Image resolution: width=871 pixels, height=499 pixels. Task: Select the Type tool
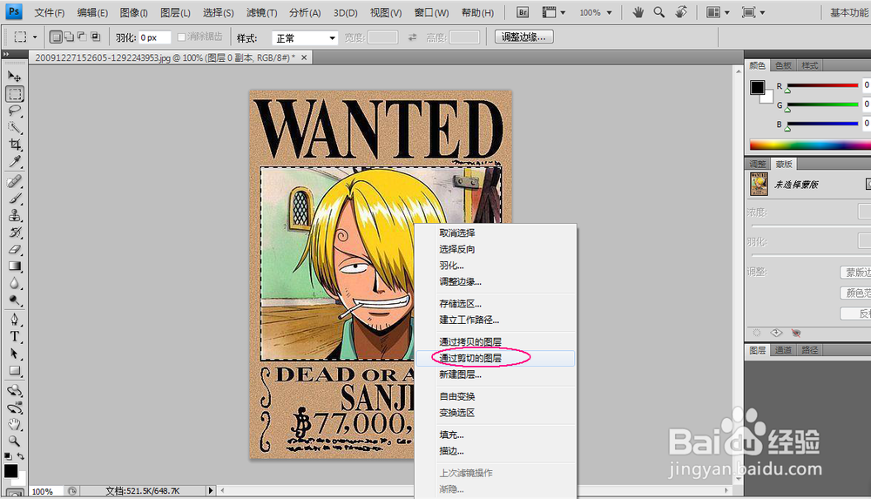click(x=15, y=336)
